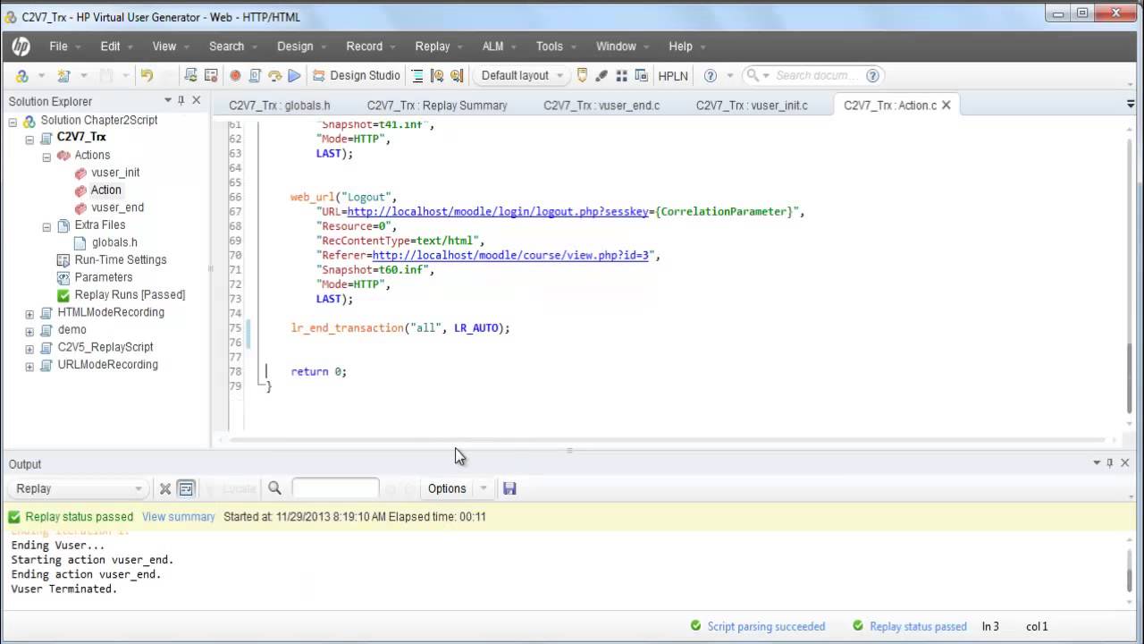
Task: Click the HP logo icon in menu bar
Action: coord(21,47)
